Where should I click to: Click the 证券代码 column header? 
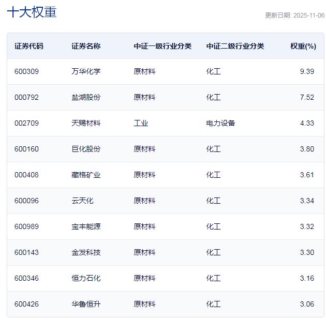pos(29,46)
